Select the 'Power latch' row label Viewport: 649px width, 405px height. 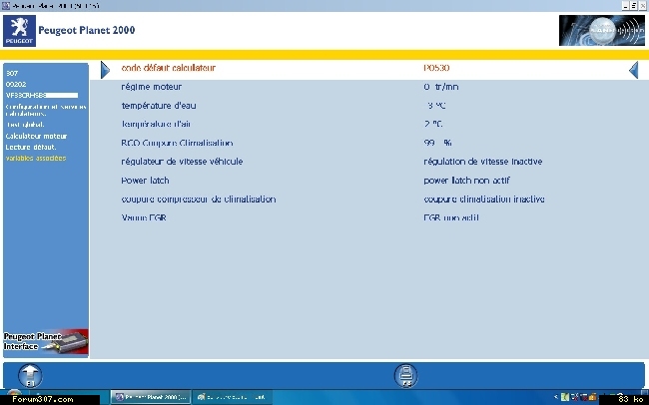coord(145,181)
